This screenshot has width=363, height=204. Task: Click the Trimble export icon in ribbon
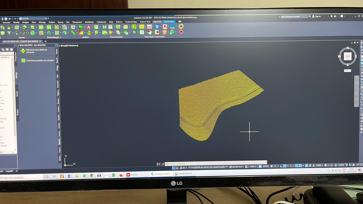click(x=157, y=27)
